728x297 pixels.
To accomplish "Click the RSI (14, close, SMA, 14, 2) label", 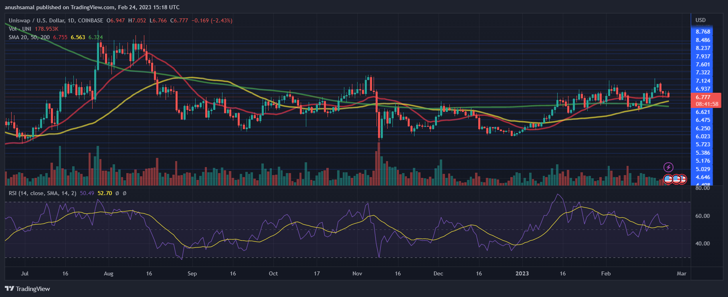I will pyautogui.click(x=42, y=193).
